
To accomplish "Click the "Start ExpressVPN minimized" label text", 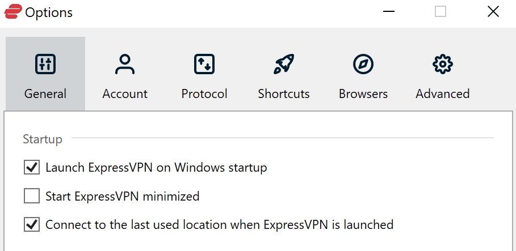I will (x=123, y=197).
